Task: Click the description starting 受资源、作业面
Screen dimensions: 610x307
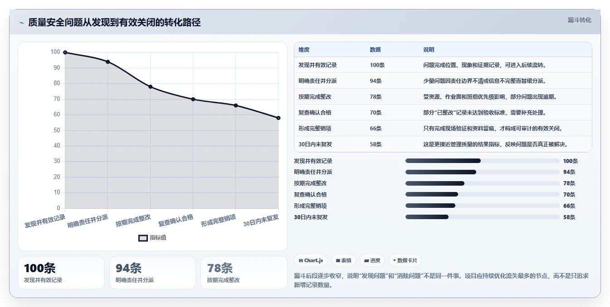Action: [x=490, y=97]
